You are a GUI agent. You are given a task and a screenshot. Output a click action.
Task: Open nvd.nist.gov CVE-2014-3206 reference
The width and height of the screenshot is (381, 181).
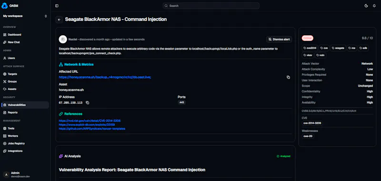tap(90, 121)
